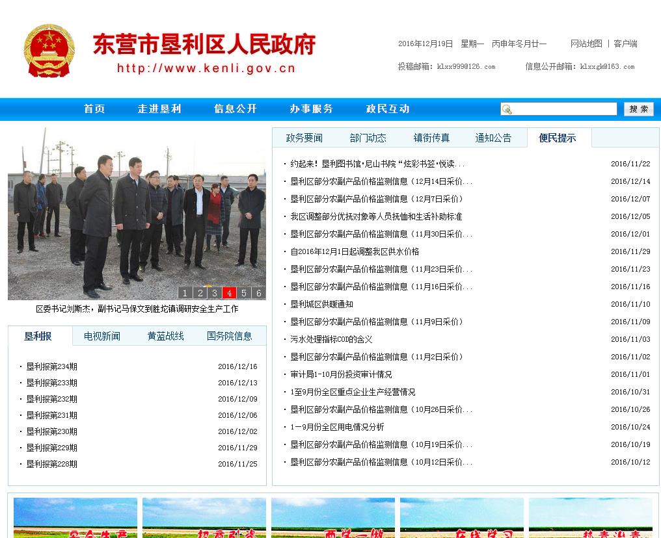Open price monitoring article 11月2日采价
661x538 pixels.
[377, 357]
